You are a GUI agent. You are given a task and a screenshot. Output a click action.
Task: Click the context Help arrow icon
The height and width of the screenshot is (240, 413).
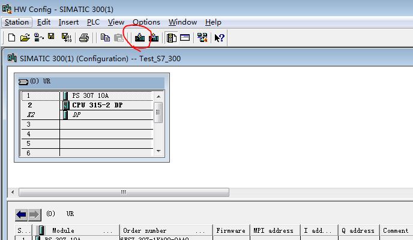tap(219, 38)
